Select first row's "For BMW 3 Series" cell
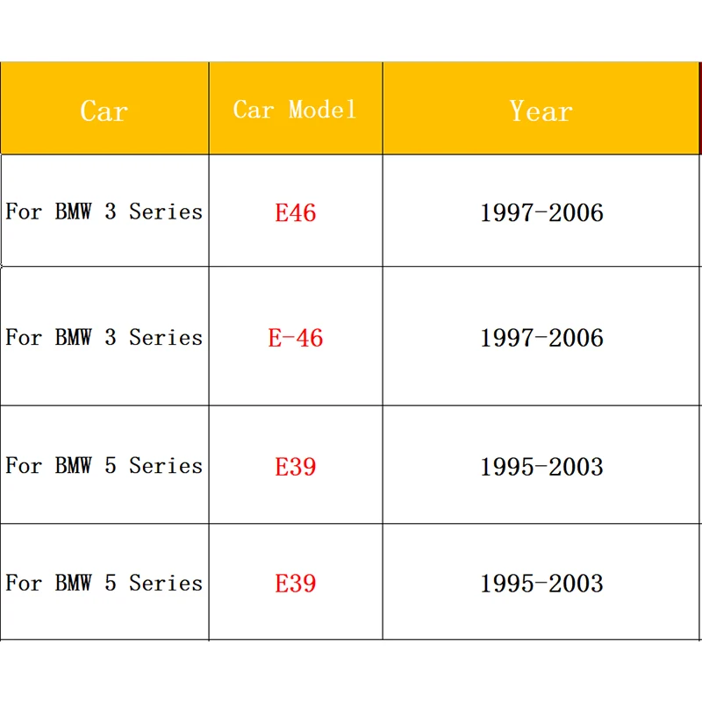 click(104, 211)
